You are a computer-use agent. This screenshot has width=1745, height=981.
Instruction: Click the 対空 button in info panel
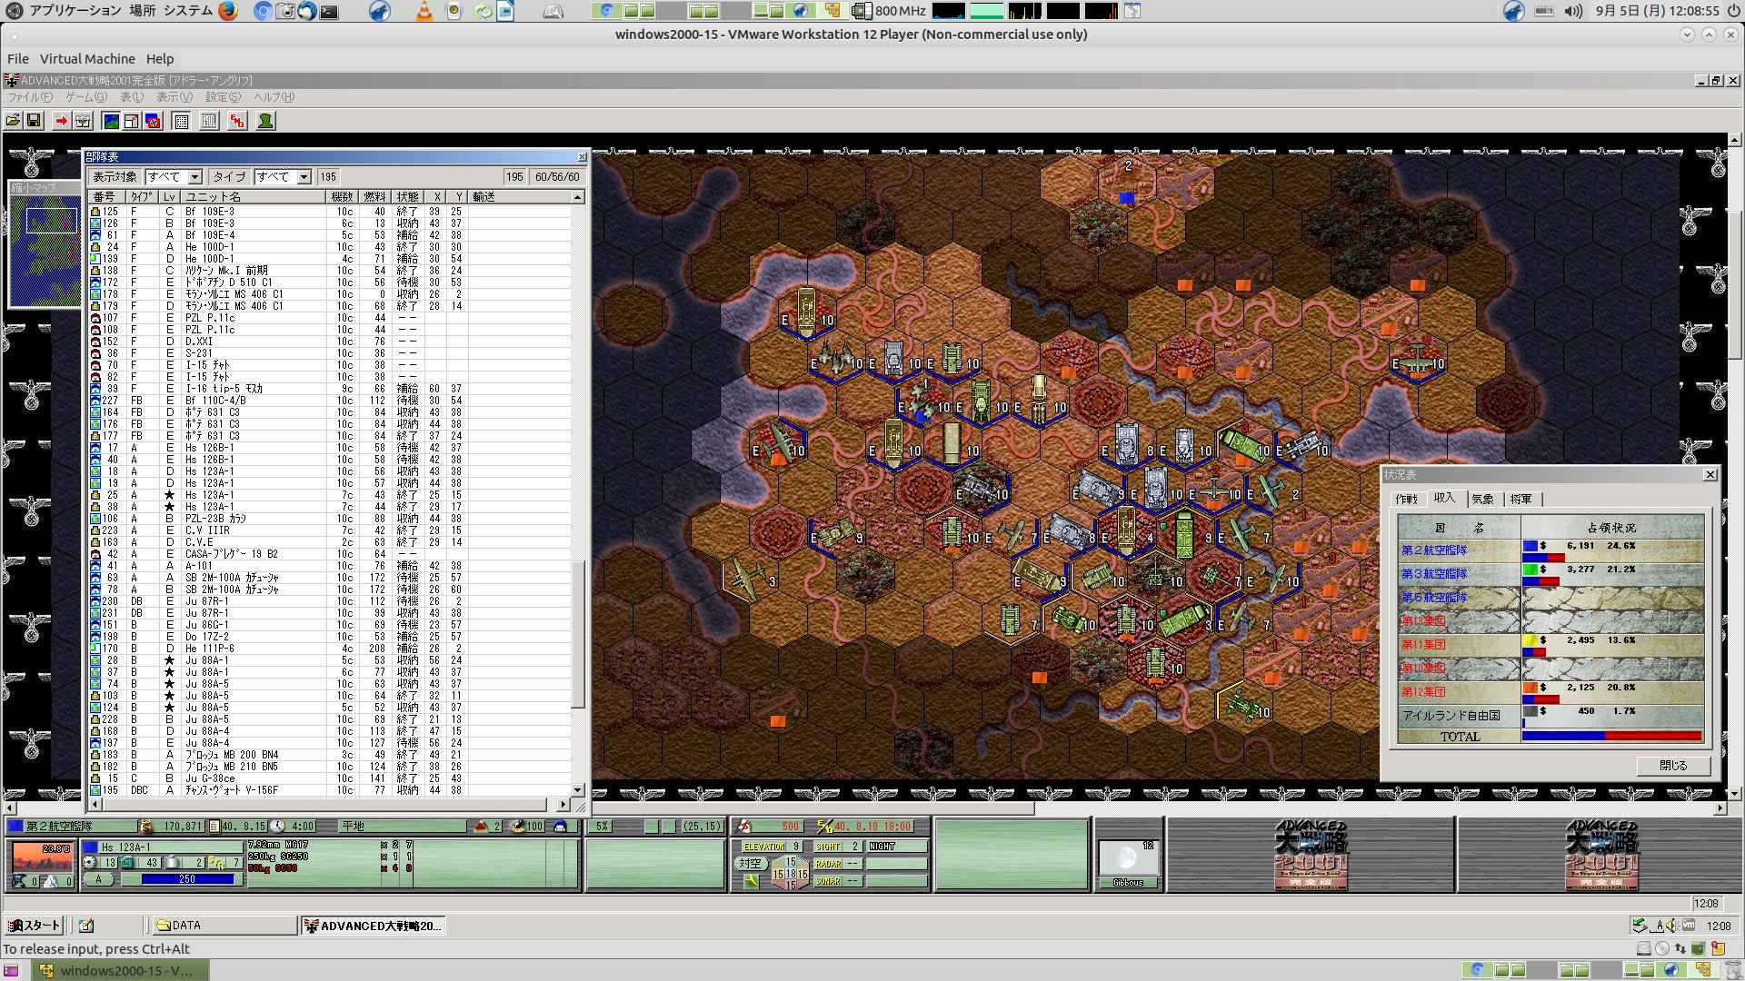pyautogui.click(x=750, y=864)
